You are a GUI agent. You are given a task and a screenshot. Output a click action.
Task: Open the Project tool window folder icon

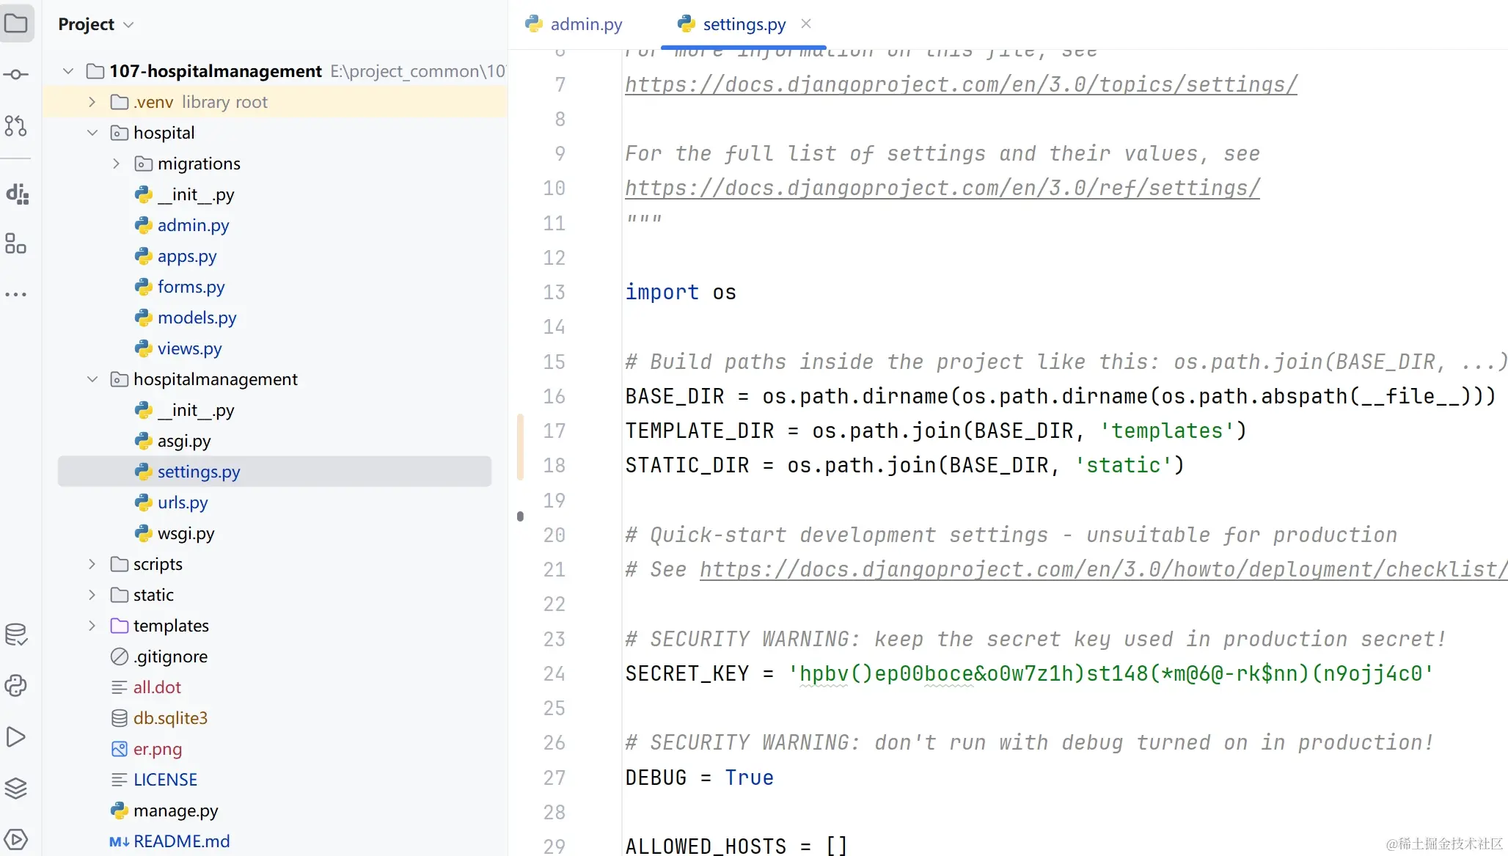coord(16,23)
